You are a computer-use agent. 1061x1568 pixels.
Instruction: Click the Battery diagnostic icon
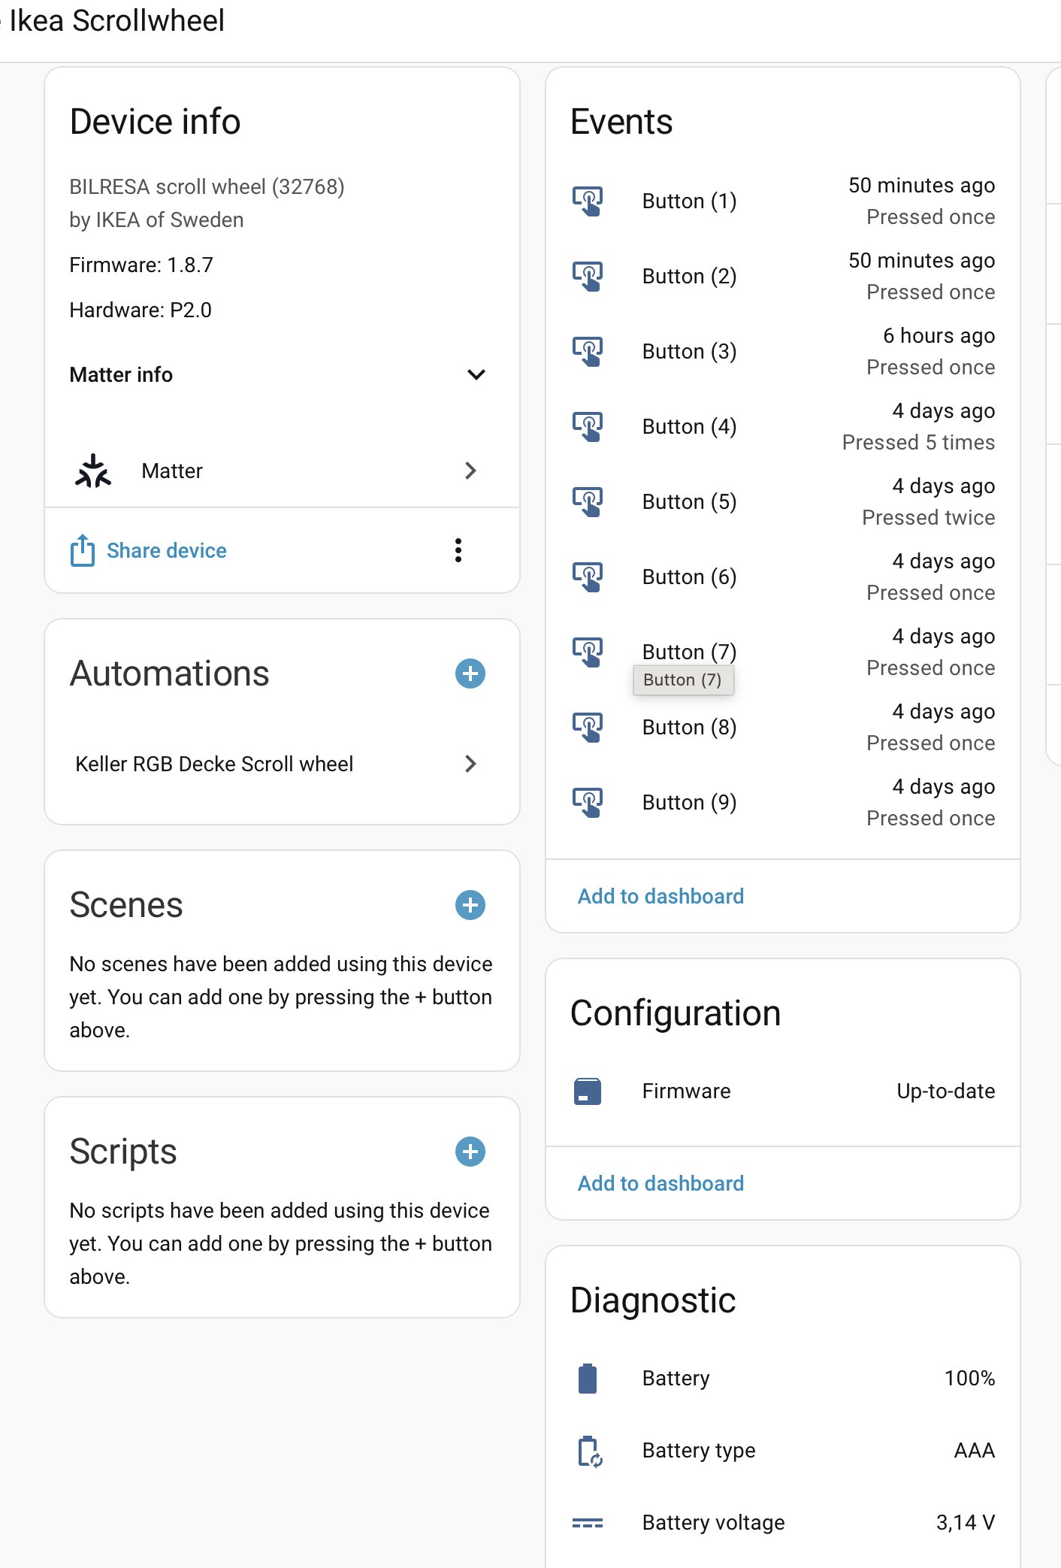point(588,1379)
